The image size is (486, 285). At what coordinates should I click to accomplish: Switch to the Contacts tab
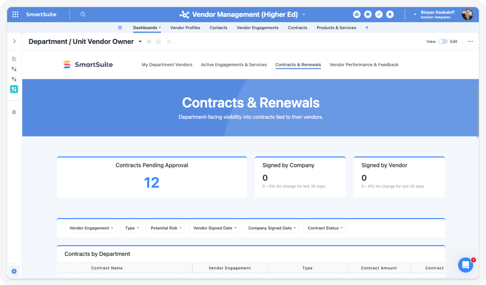click(x=218, y=28)
